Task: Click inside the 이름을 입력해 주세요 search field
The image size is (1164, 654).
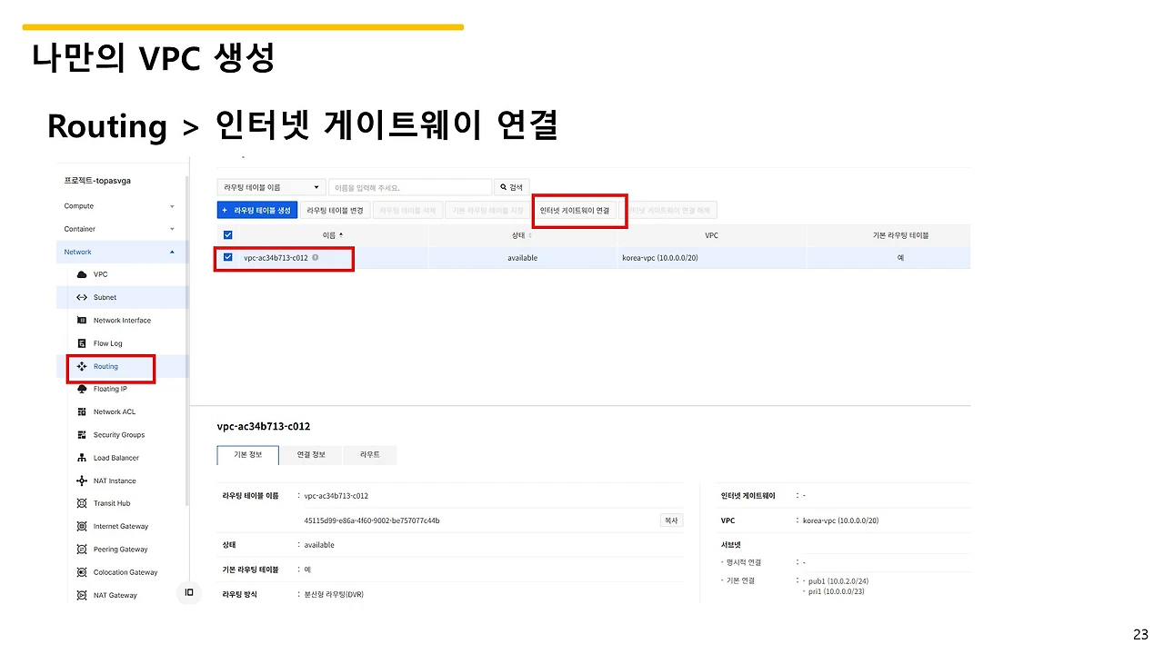Action: coord(409,186)
